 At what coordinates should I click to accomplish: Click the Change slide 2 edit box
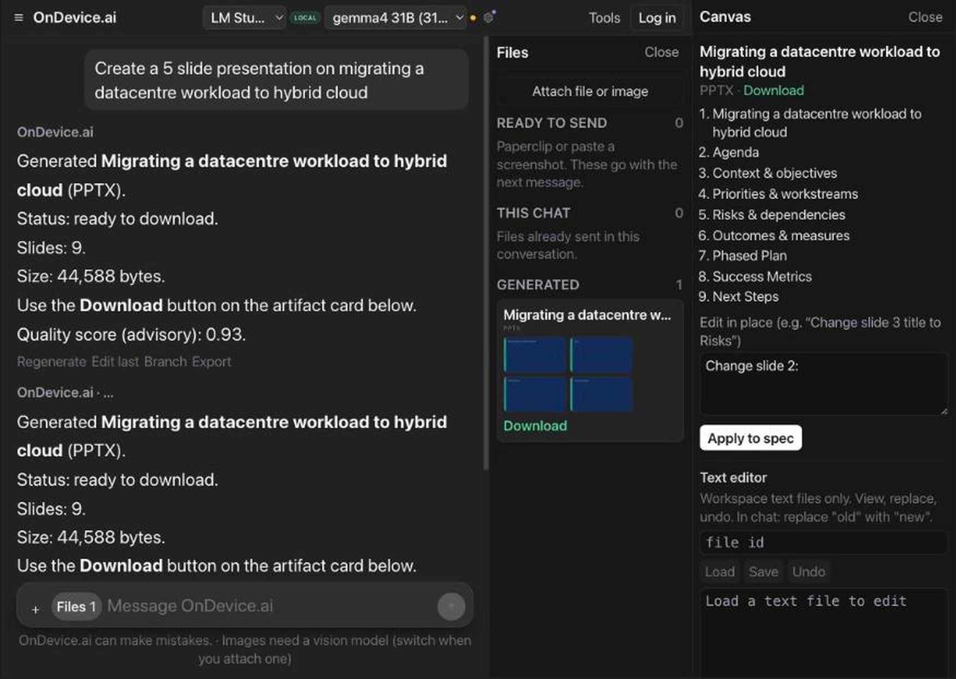click(x=823, y=384)
